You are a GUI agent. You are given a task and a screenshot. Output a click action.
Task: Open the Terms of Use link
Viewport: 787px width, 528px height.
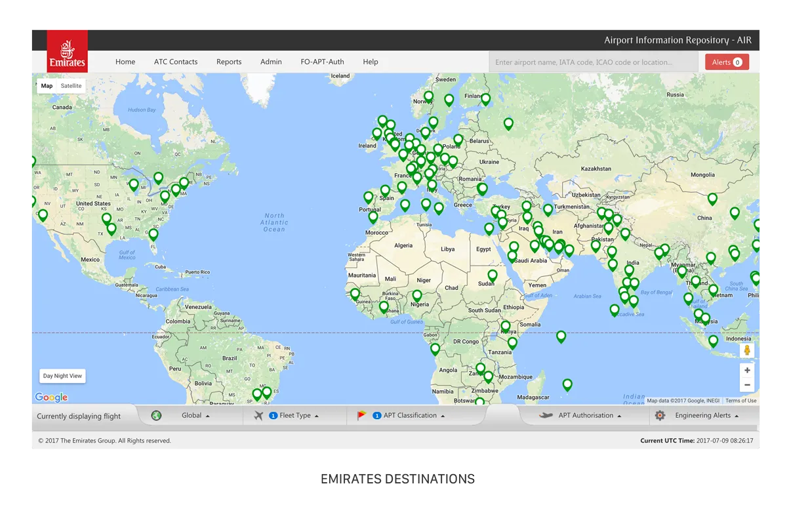(740, 401)
